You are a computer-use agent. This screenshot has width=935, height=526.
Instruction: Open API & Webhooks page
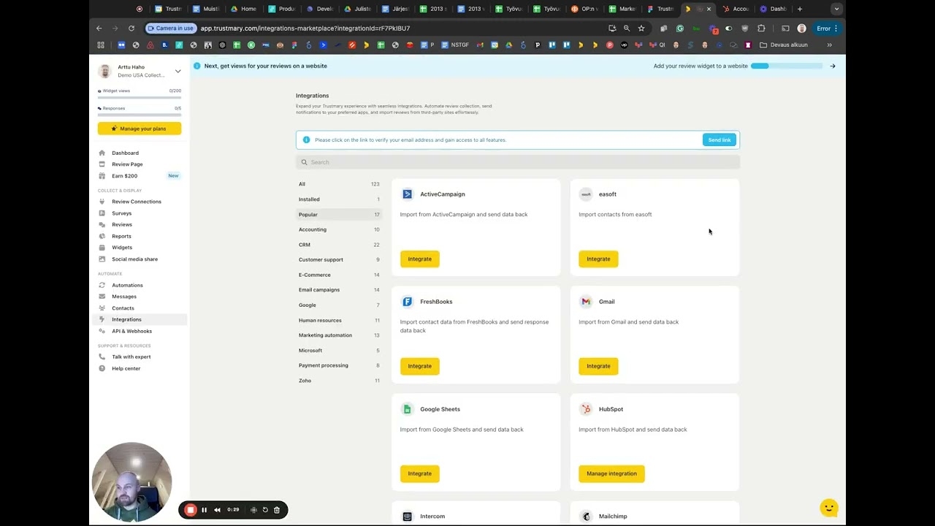coord(131,331)
